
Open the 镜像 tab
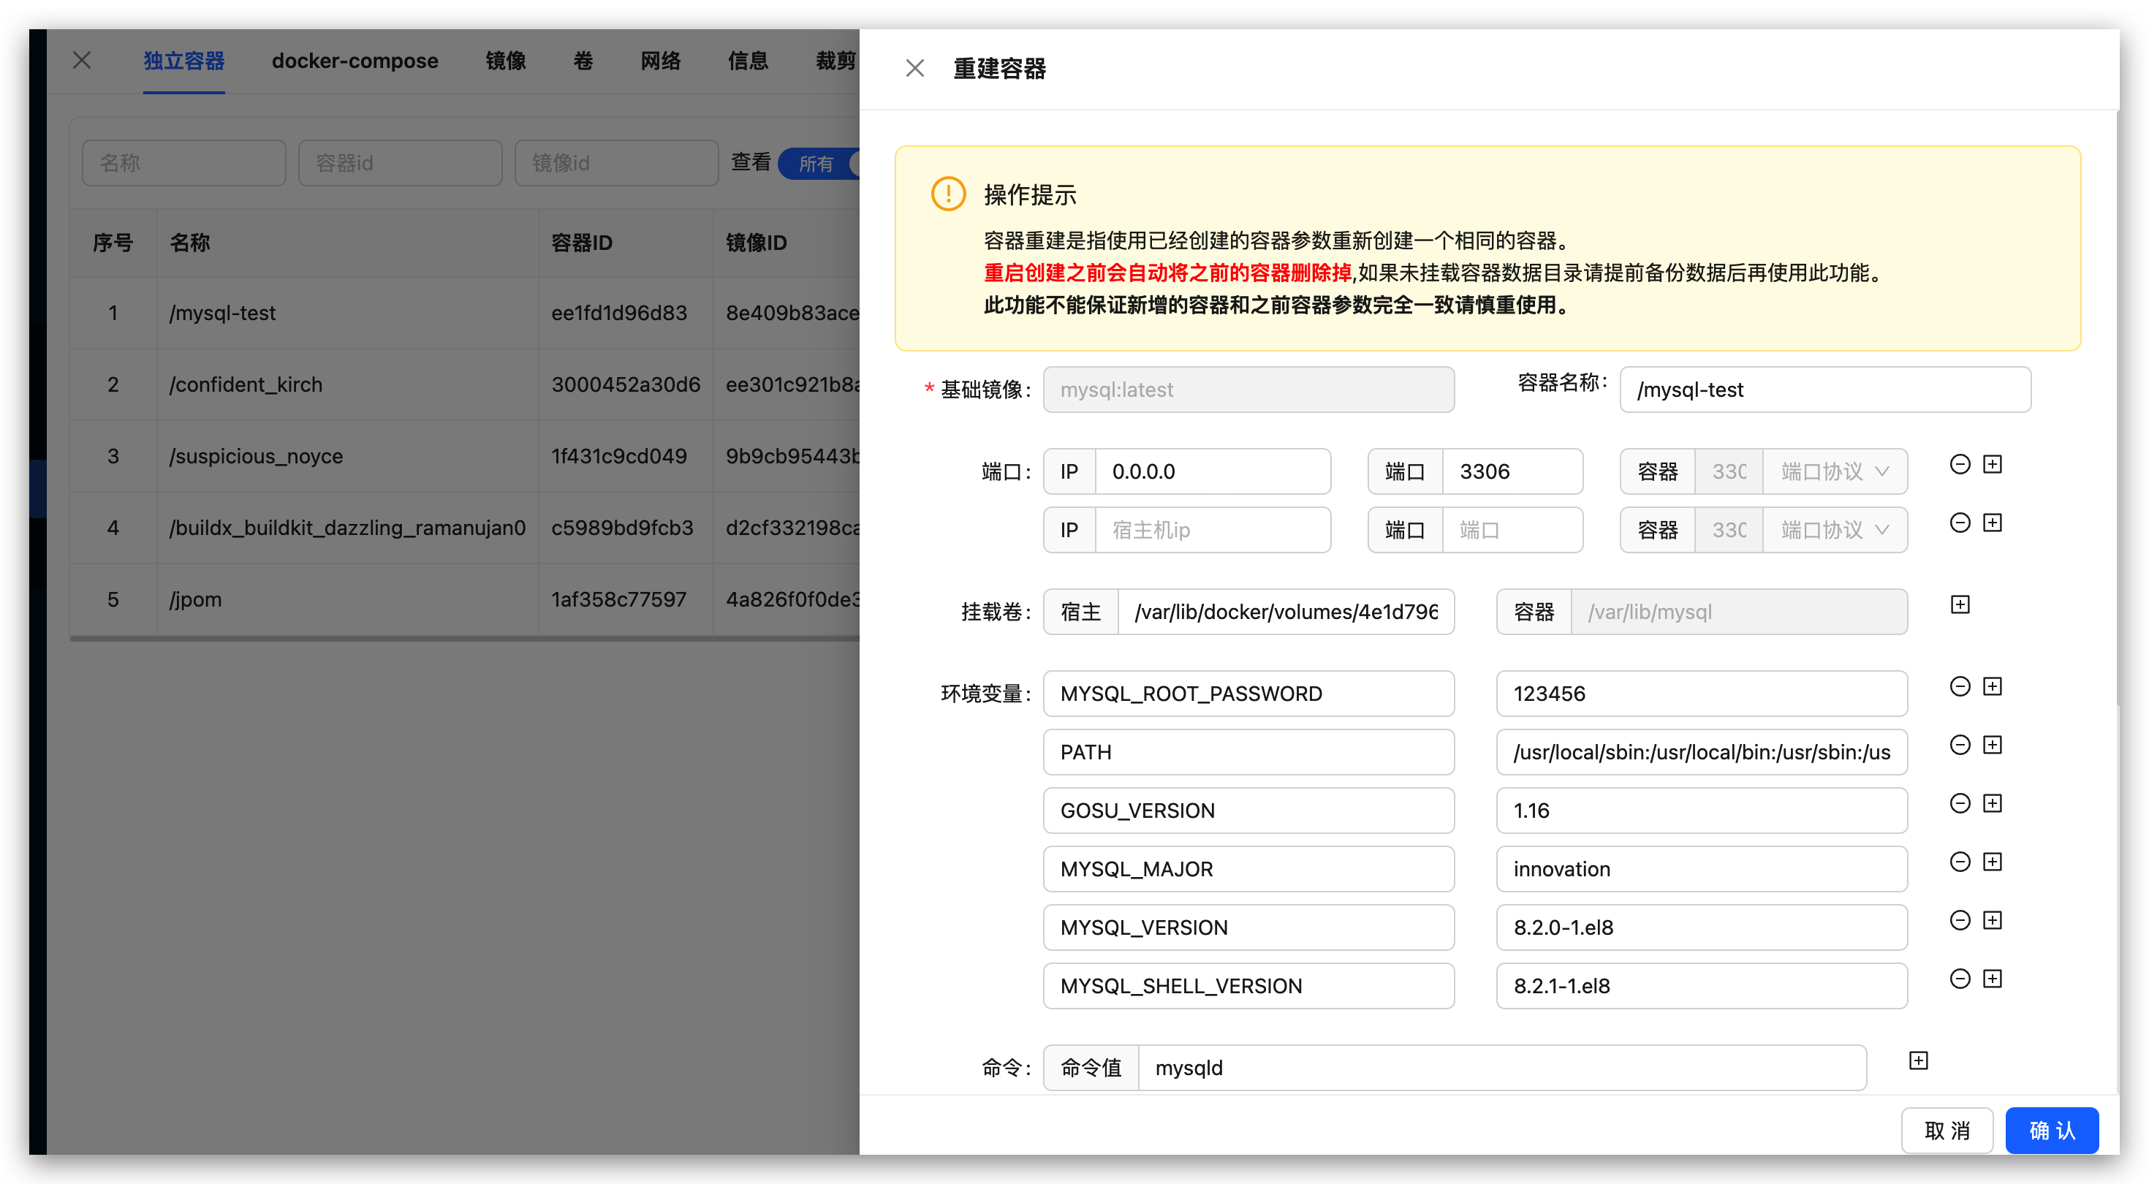click(x=506, y=60)
